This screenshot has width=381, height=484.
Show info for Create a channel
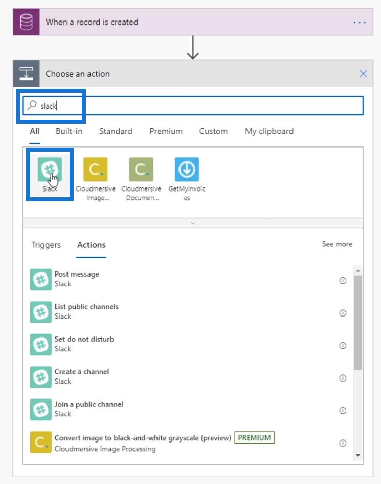point(343,378)
